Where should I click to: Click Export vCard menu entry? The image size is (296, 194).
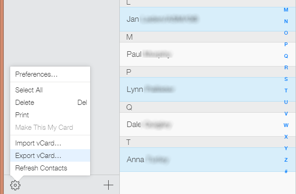(38, 156)
